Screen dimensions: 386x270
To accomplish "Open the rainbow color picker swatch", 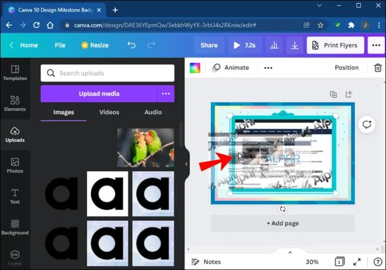I will [195, 68].
